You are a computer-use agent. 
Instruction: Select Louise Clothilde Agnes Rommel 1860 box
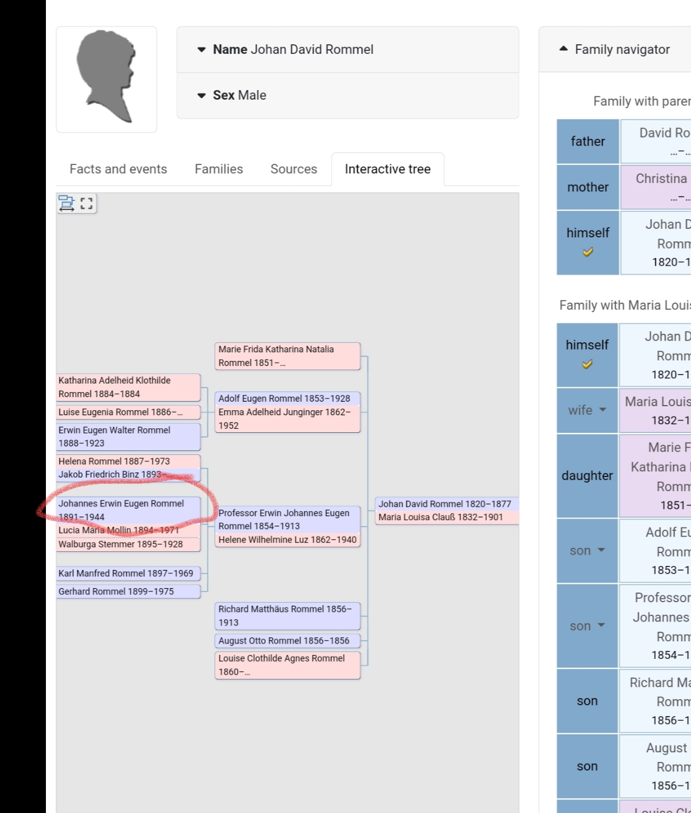(x=287, y=665)
